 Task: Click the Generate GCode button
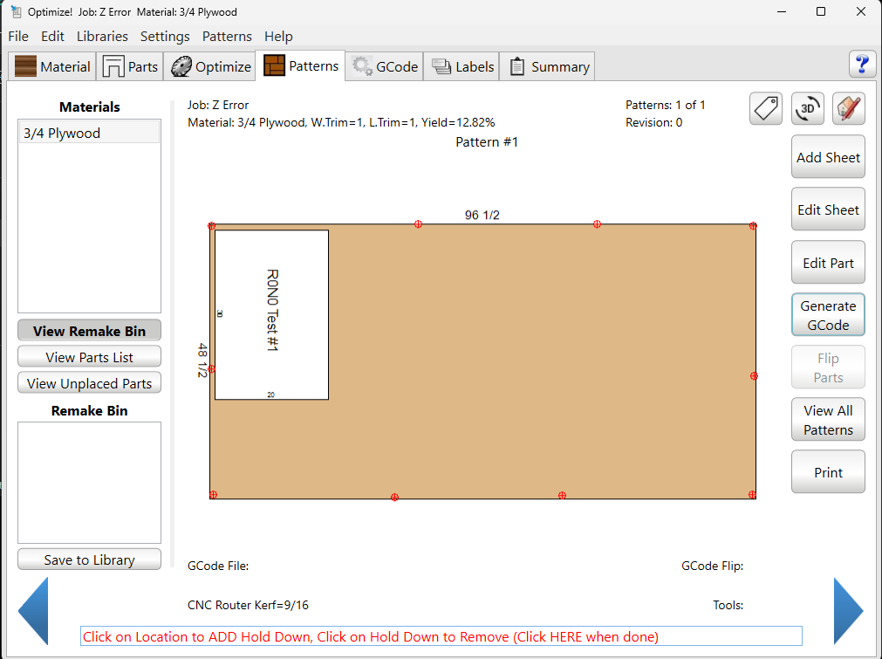click(828, 315)
